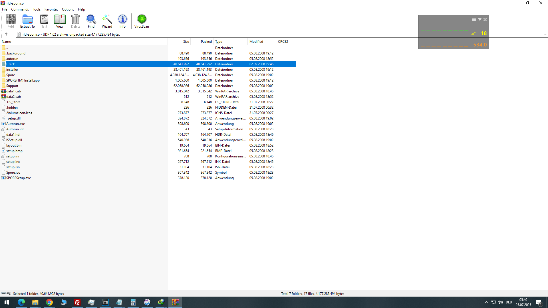Select the setup.ini file
Image resolution: width=548 pixels, height=308 pixels.
(148, 156)
